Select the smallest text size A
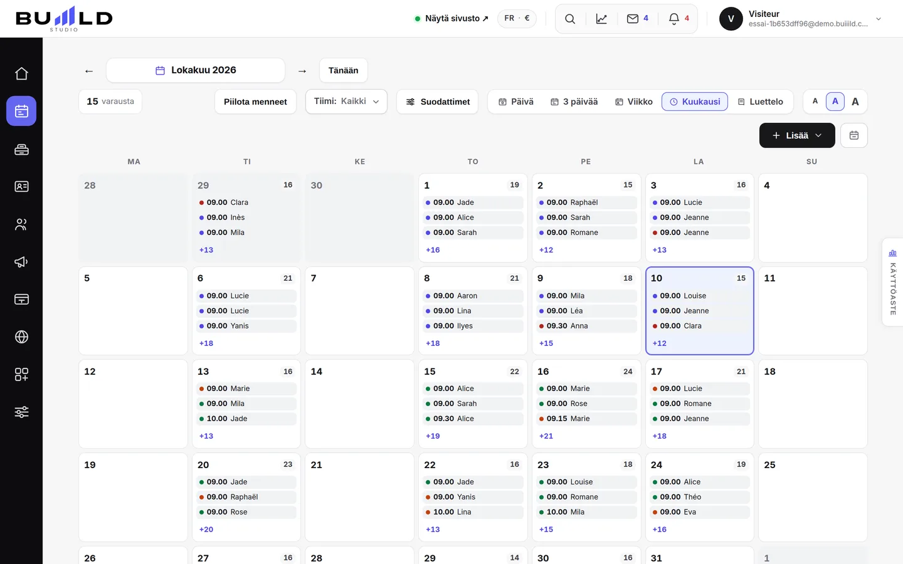 click(x=815, y=102)
